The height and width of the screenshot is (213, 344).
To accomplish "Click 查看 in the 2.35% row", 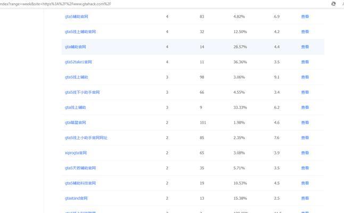I will pyautogui.click(x=305, y=137).
